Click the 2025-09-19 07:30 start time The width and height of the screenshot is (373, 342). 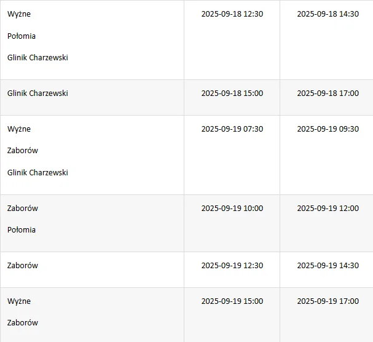(232, 129)
